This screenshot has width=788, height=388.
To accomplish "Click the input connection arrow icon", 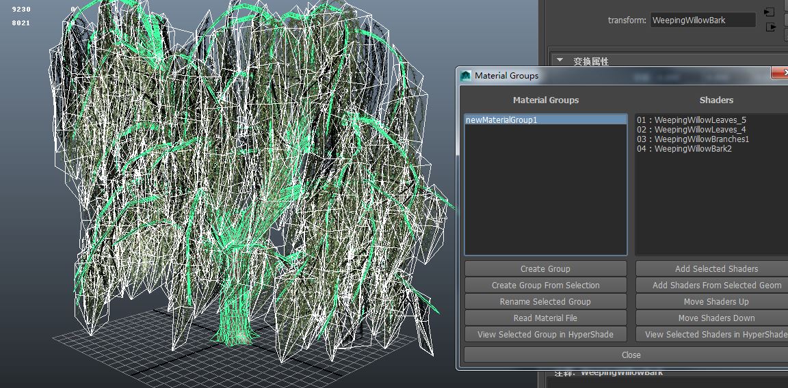I will click(770, 12).
